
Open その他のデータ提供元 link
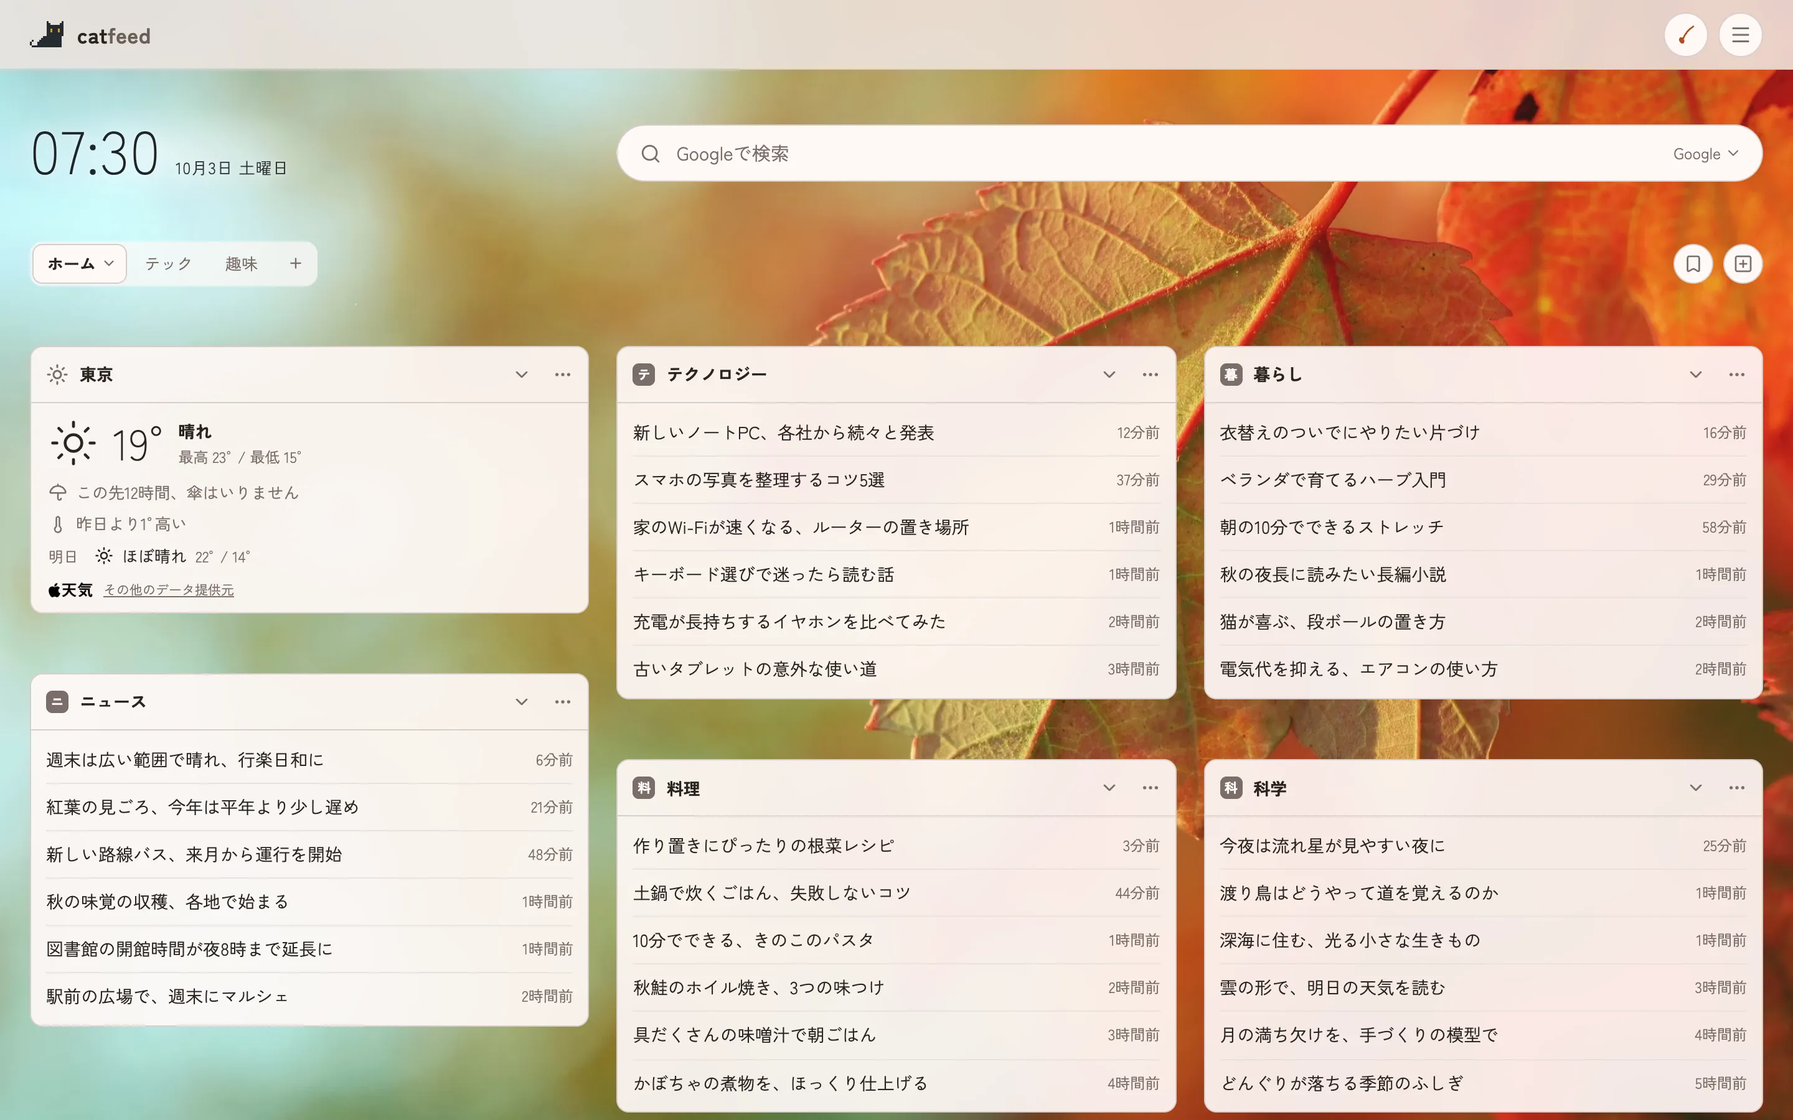tap(169, 590)
